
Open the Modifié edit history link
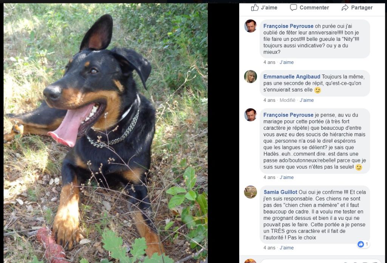(x=287, y=100)
